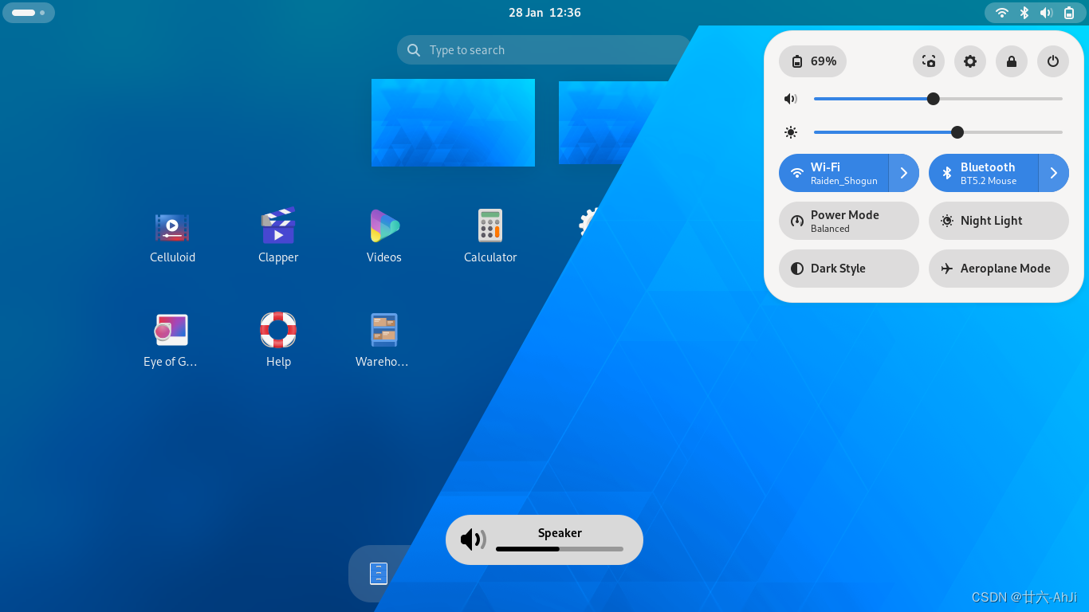Adjust the screen brightness slider
Image resolution: width=1089 pixels, height=612 pixels.
[x=938, y=132]
